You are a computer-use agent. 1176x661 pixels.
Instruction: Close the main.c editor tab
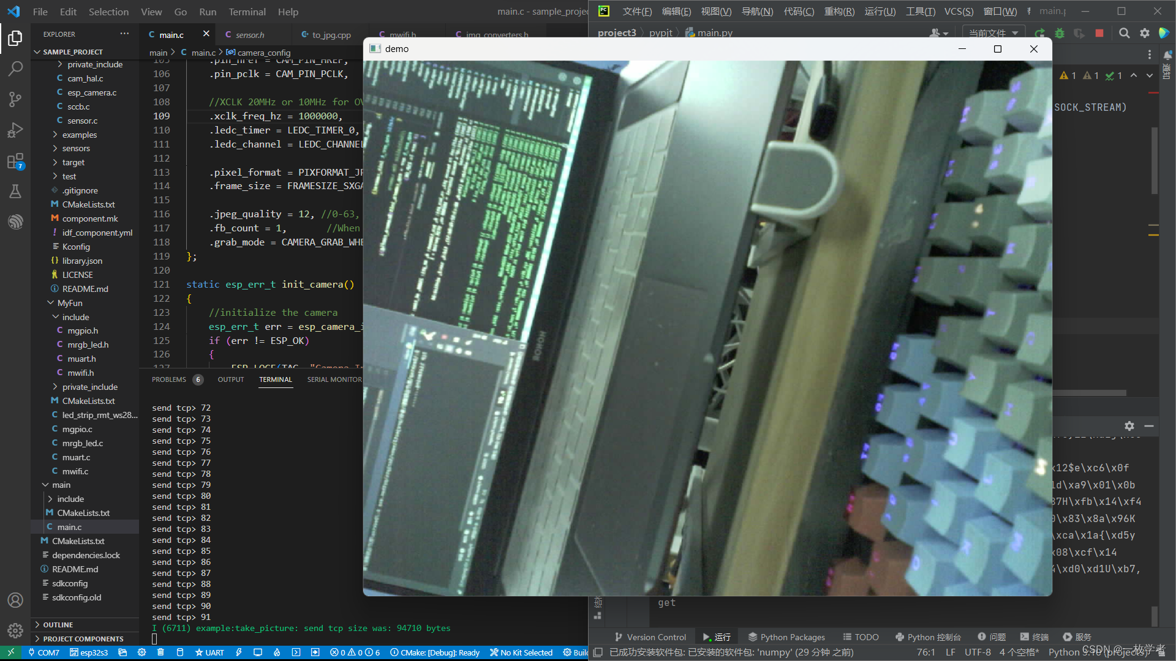(x=206, y=34)
